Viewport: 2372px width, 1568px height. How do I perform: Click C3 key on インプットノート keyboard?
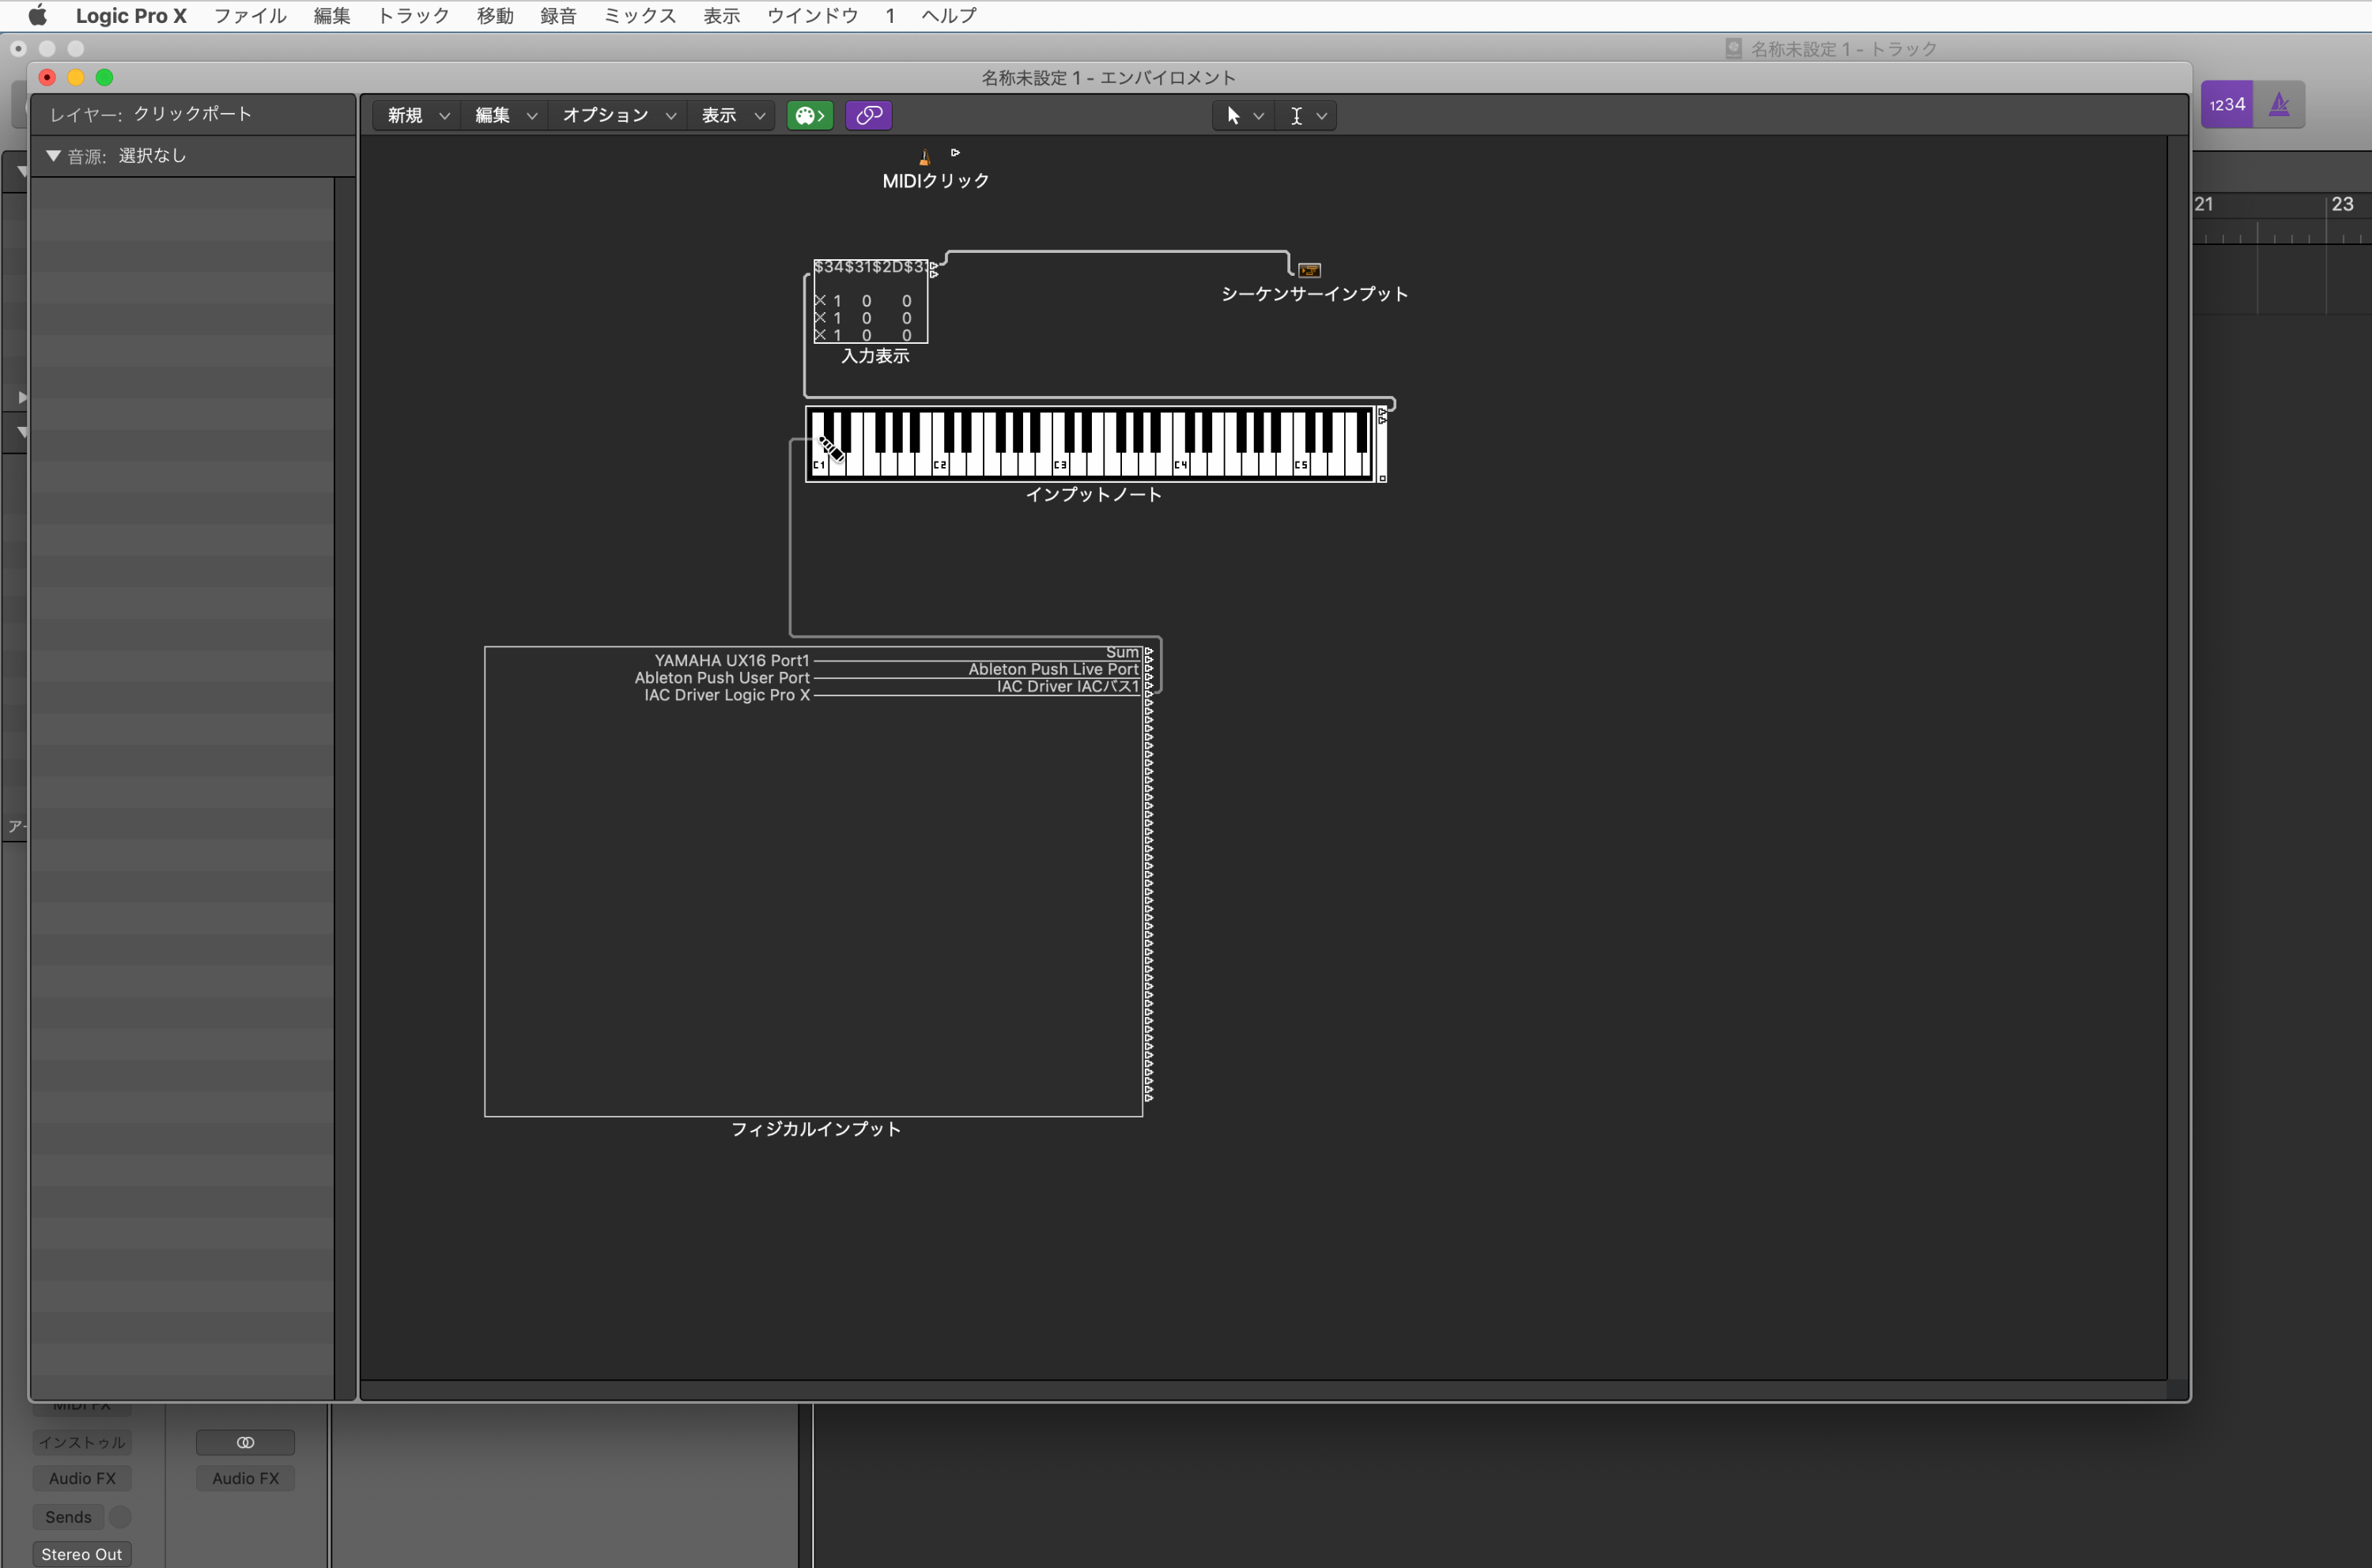(x=1059, y=464)
